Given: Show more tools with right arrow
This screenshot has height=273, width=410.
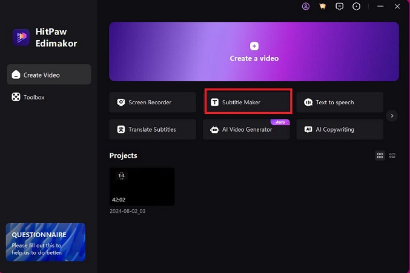Looking at the screenshot, I should click(392, 116).
